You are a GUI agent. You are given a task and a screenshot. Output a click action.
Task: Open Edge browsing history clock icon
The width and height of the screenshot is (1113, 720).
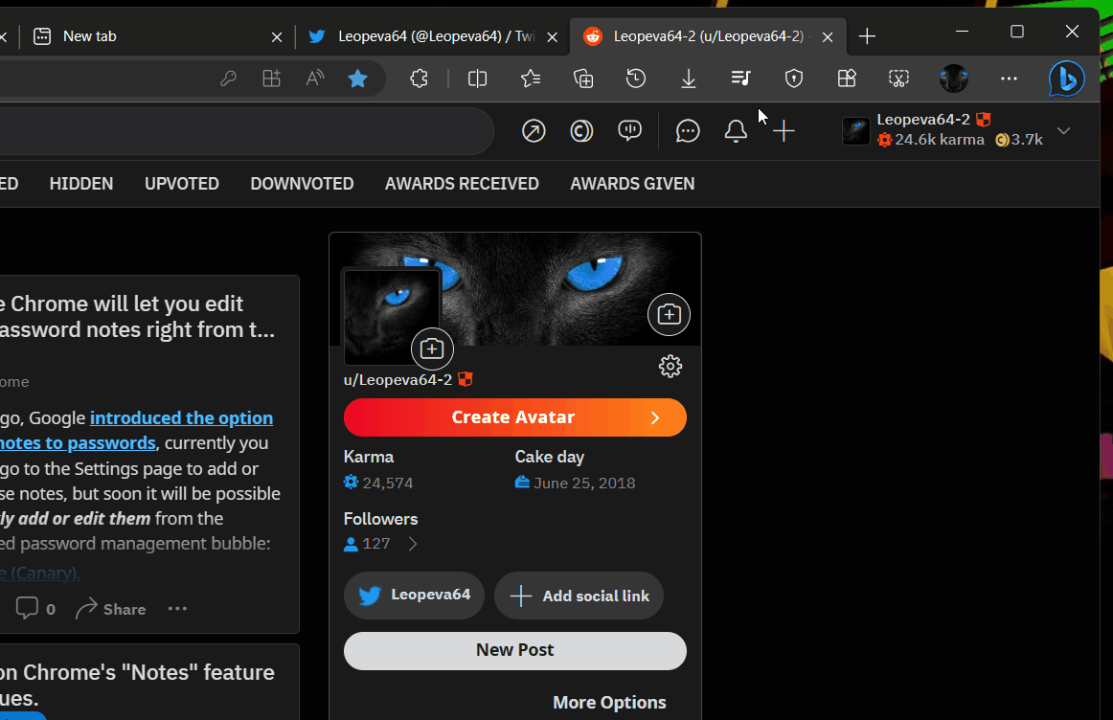coord(635,79)
